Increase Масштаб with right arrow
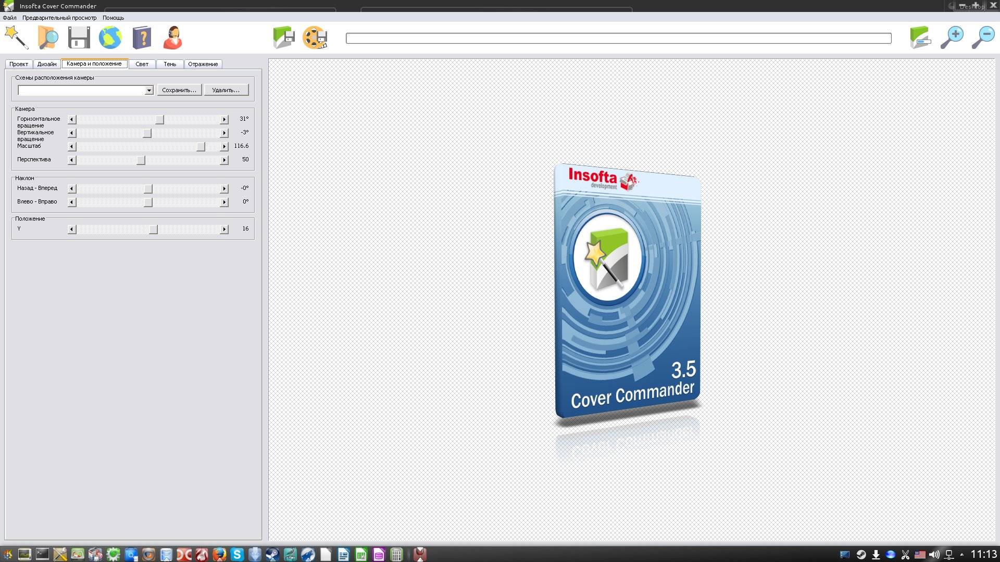Image resolution: width=1000 pixels, height=562 pixels. coord(224,147)
